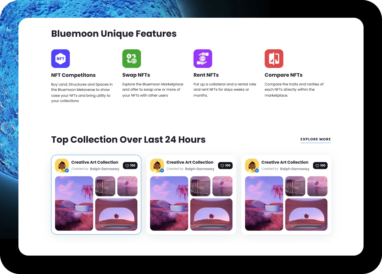Click the purple Rent NFTs hand icon
The height and width of the screenshot is (274, 382).
click(203, 59)
